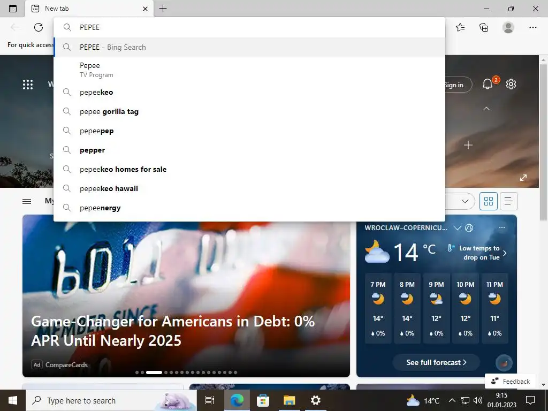Screen dimensions: 548x411
Task: Click the New tab title
Action: coord(57,9)
